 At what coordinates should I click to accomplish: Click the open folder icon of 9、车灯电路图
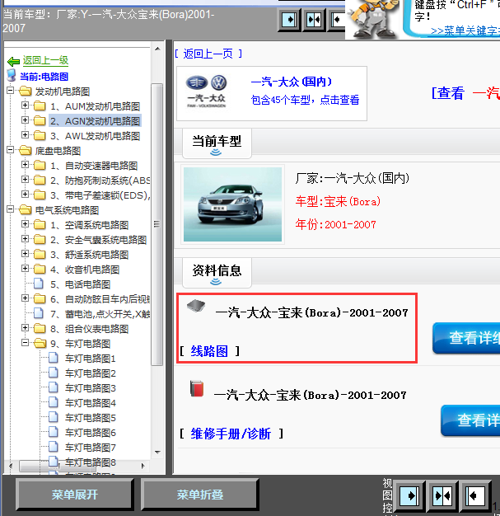tap(40, 343)
